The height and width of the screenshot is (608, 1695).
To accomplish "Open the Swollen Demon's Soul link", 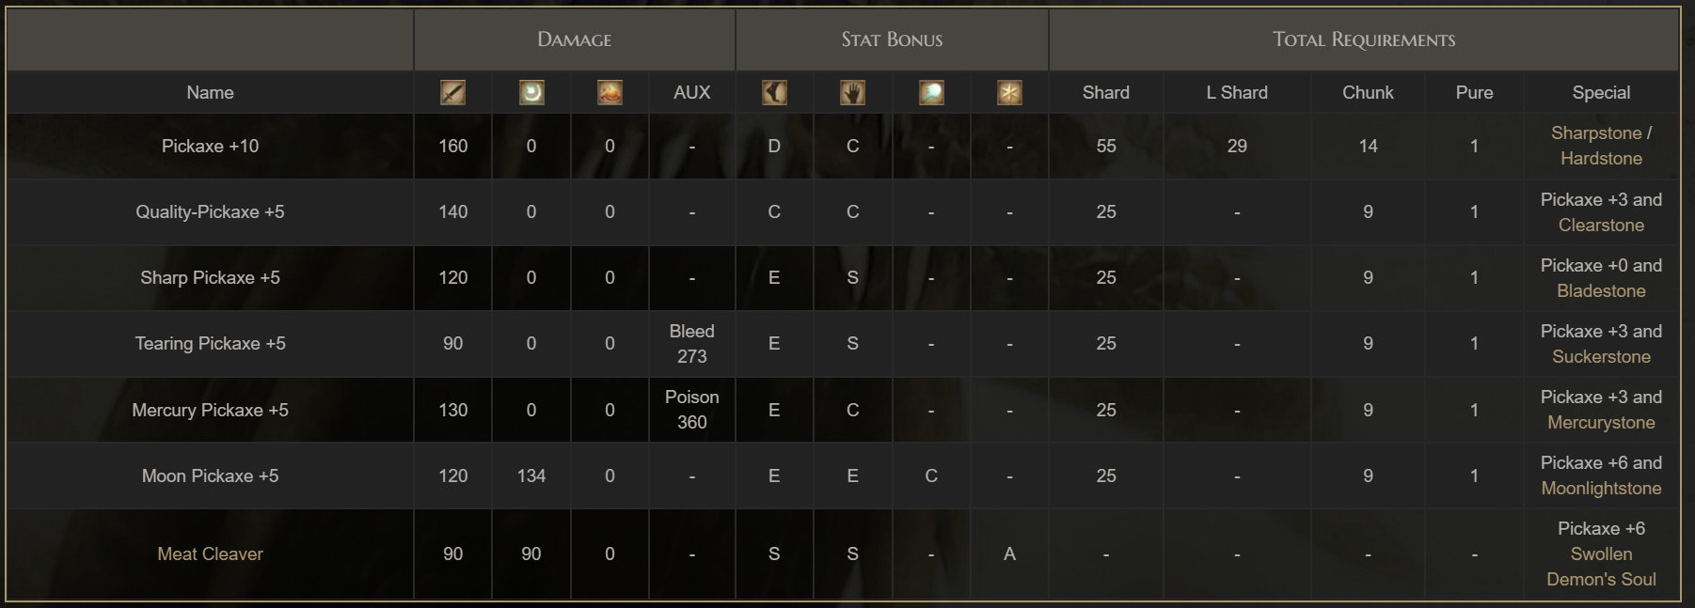I will [1601, 567].
